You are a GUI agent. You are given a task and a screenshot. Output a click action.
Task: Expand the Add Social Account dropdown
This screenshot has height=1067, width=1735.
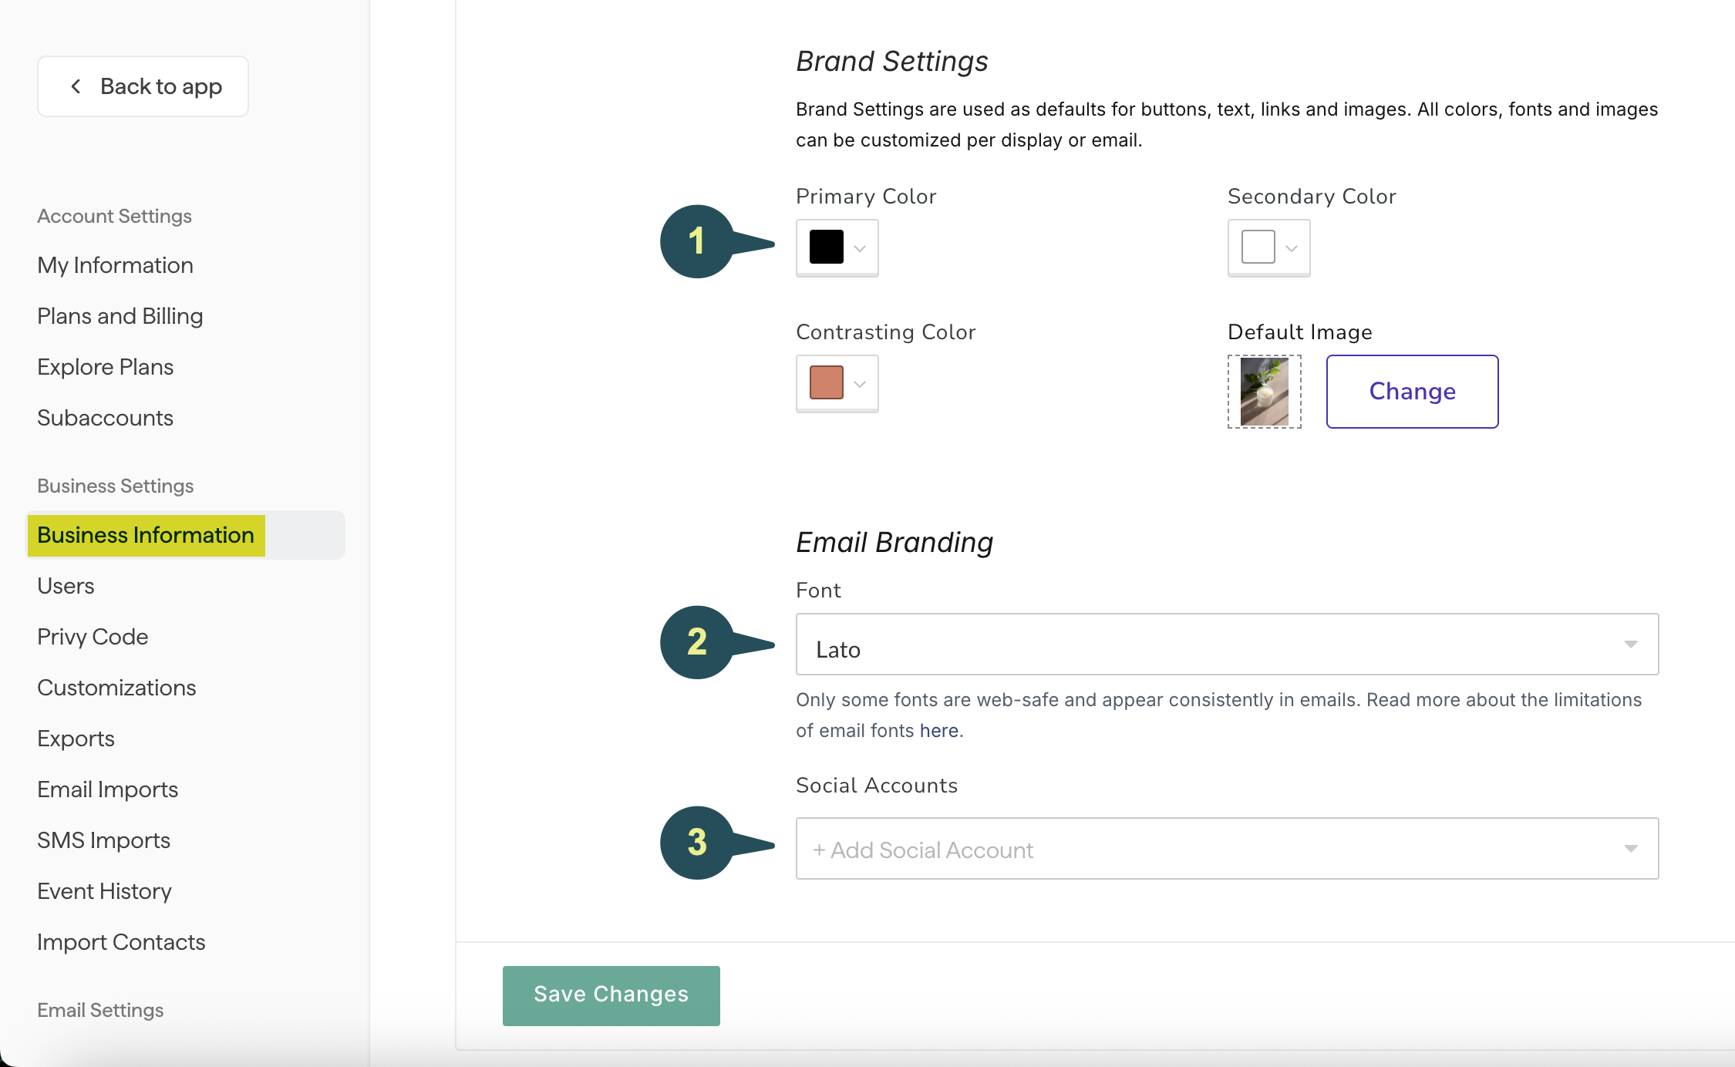[x=1631, y=848]
